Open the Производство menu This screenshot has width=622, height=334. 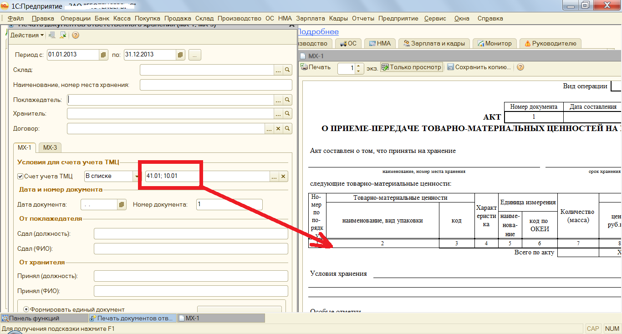click(x=239, y=19)
